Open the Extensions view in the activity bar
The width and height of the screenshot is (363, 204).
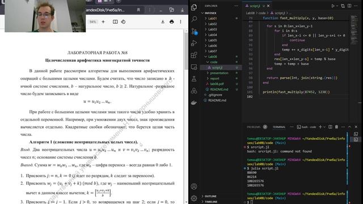coord(194,55)
